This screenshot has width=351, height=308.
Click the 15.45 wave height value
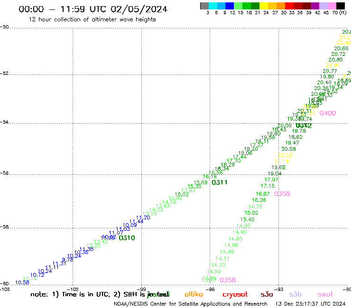point(247,220)
